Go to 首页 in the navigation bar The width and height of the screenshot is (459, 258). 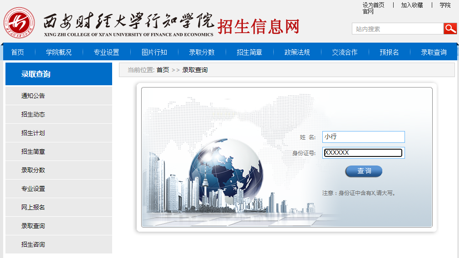(x=18, y=52)
